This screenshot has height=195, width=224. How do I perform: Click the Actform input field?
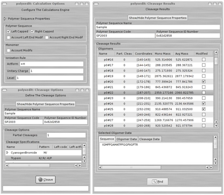click(52, 64)
